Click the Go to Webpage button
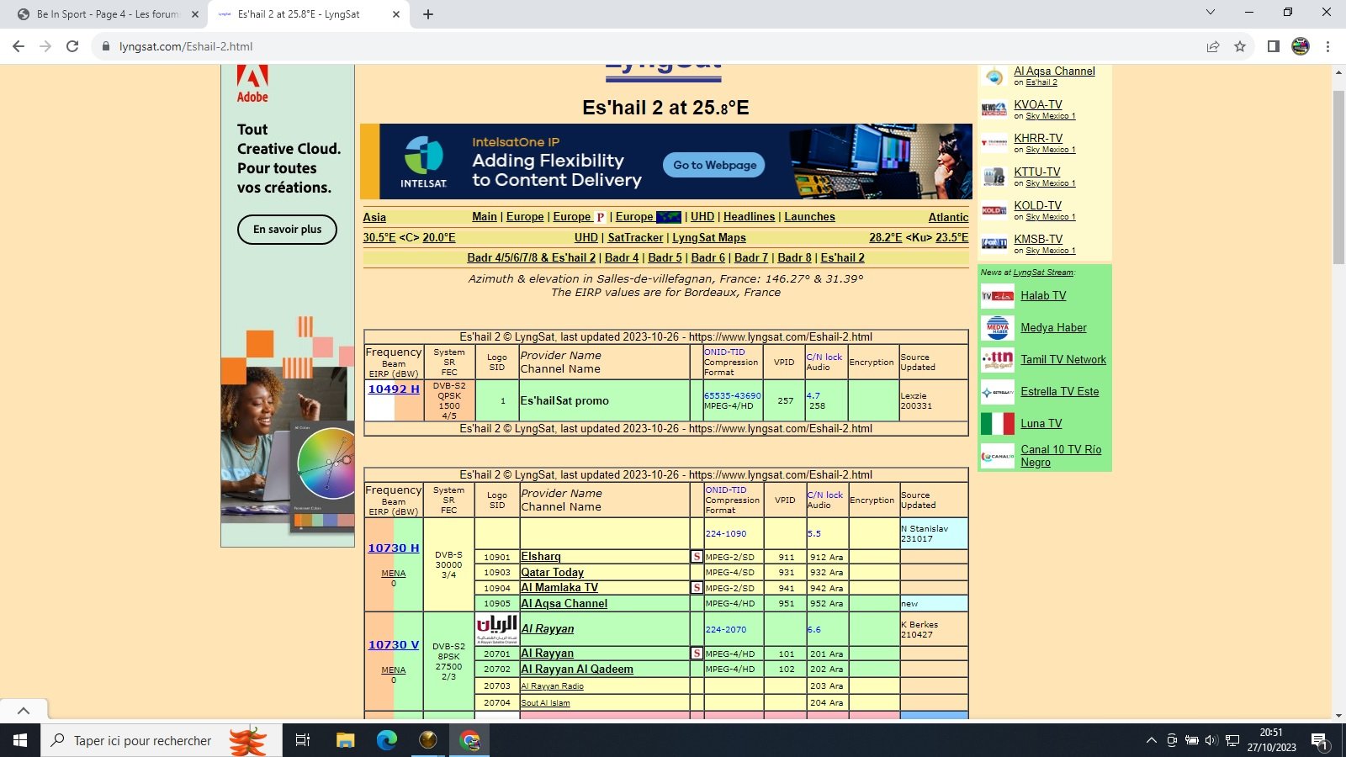 pos(714,165)
